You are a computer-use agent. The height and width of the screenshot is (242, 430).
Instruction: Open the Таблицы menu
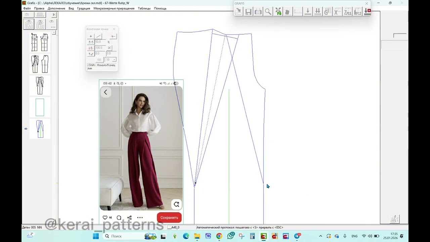[144, 8]
